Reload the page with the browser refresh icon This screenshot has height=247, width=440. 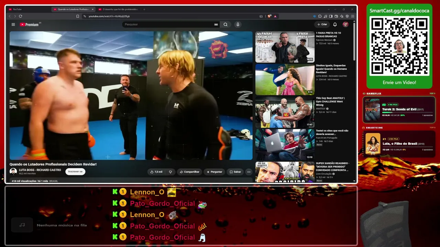(21, 16)
